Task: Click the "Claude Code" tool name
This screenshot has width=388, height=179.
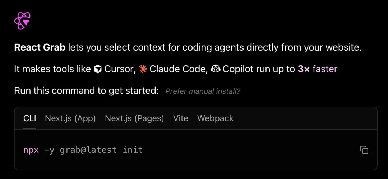Action: [178, 69]
